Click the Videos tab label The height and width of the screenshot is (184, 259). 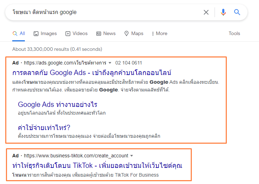coord(80,33)
